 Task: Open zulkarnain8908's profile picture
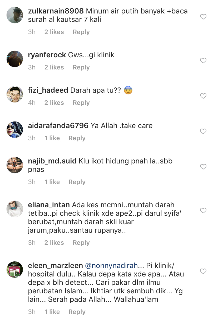[x=15, y=15]
